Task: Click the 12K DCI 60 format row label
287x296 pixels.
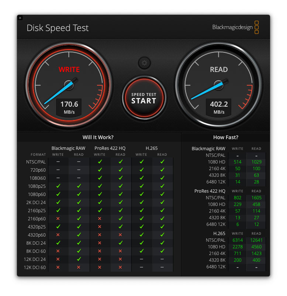Action: tap(35, 268)
